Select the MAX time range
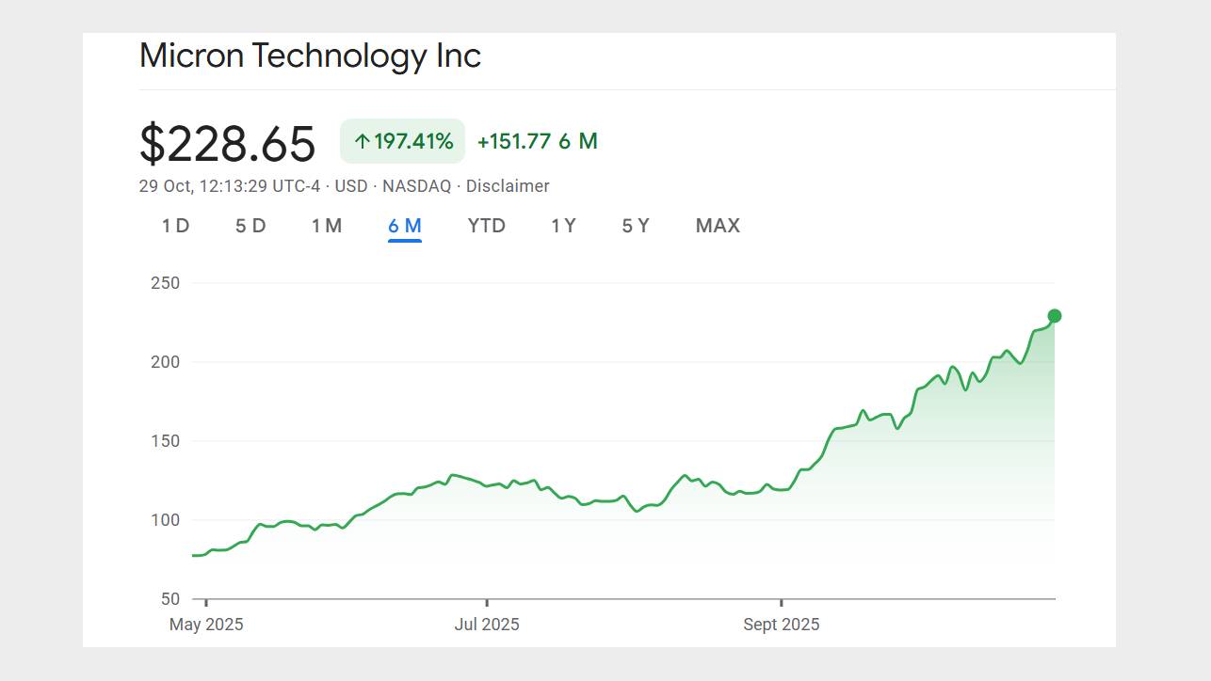This screenshot has width=1211, height=681. click(718, 226)
